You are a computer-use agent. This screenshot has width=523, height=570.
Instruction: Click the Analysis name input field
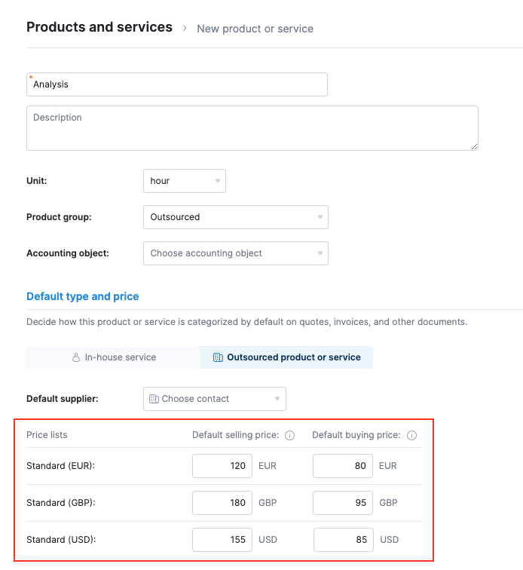(x=177, y=84)
